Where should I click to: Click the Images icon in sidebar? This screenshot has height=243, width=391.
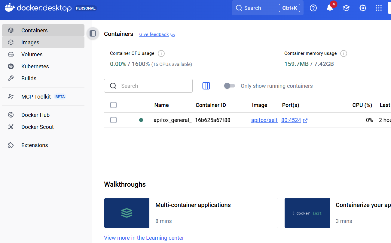tap(11, 42)
